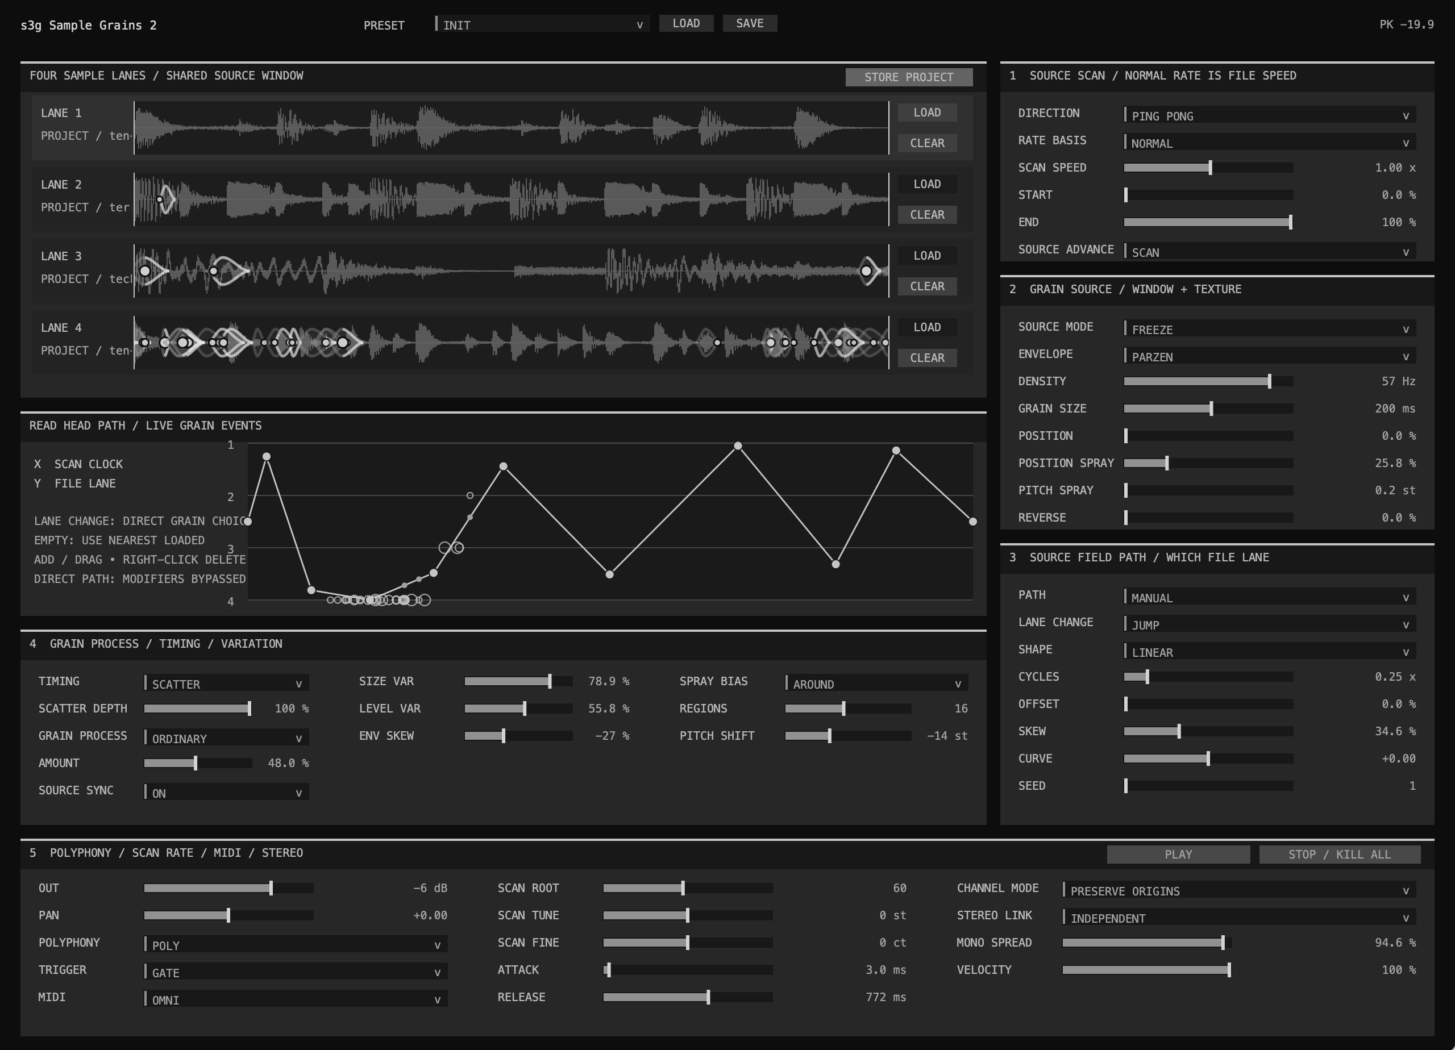Click the STORE PROJECT button

click(908, 77)
